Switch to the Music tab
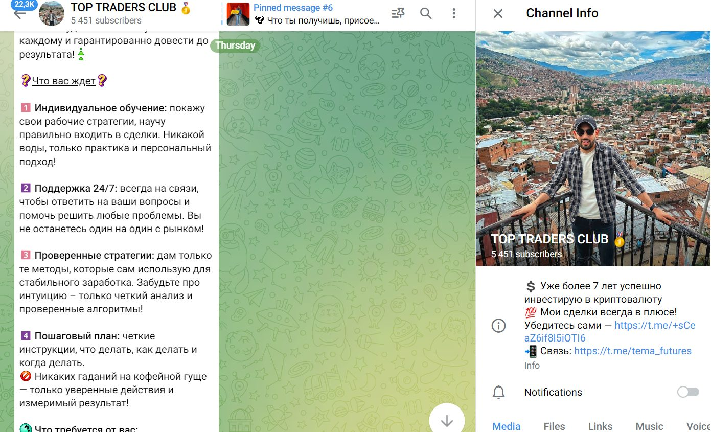Image resolution: width=711 pixels, height=432 pixels. click(x=649, y=426)
